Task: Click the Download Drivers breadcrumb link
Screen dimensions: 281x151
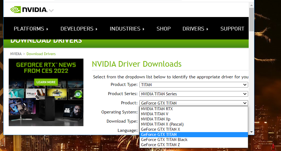Action: coord(41,54)
